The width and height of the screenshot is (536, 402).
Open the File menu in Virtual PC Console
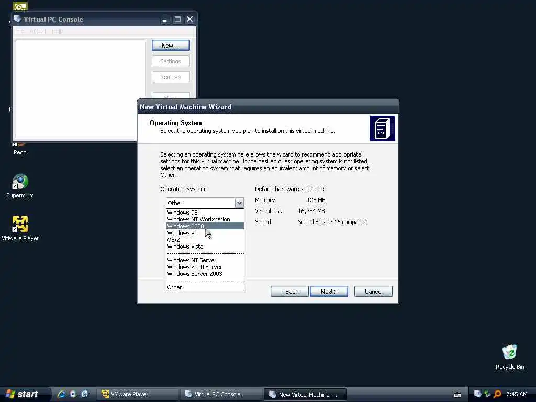click(19, 31)
